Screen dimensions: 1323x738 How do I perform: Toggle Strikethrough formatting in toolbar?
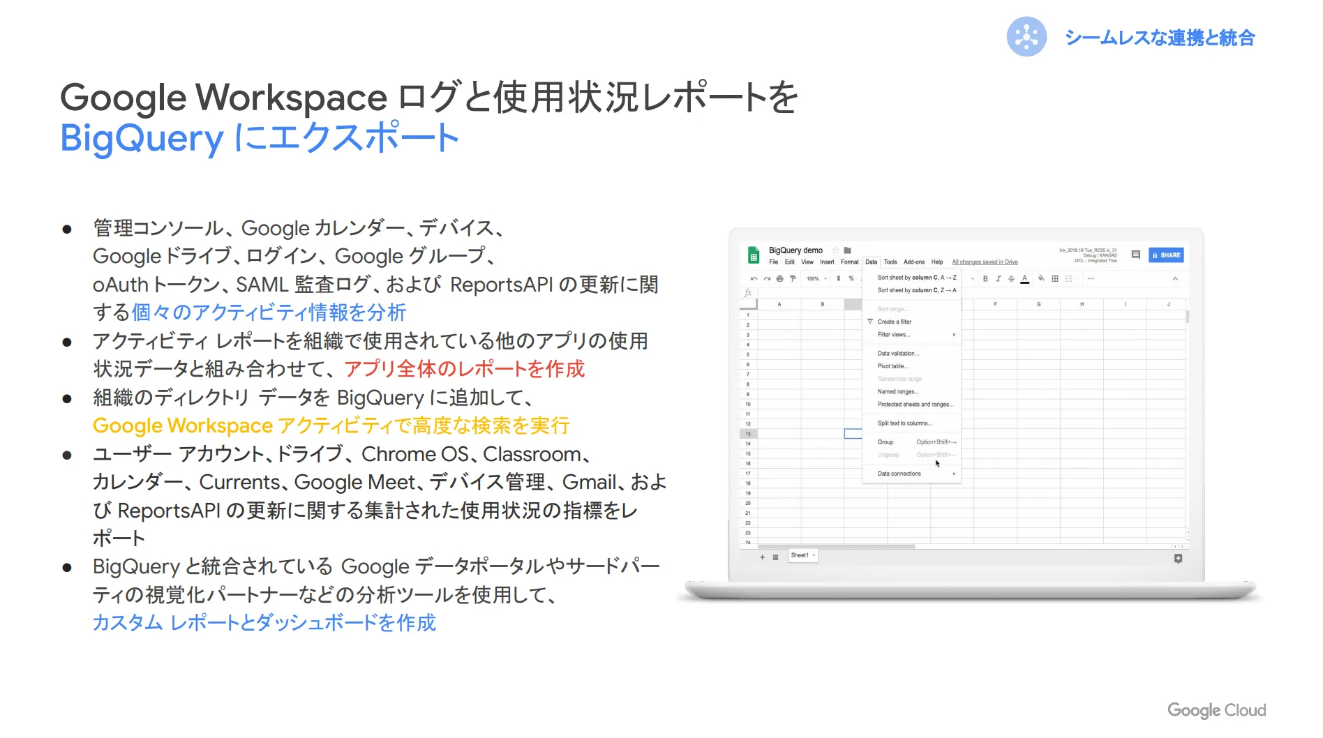click(1011, 278)
